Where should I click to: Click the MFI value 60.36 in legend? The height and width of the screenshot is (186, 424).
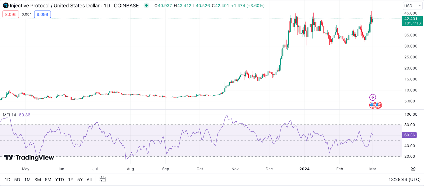[24, 115]
